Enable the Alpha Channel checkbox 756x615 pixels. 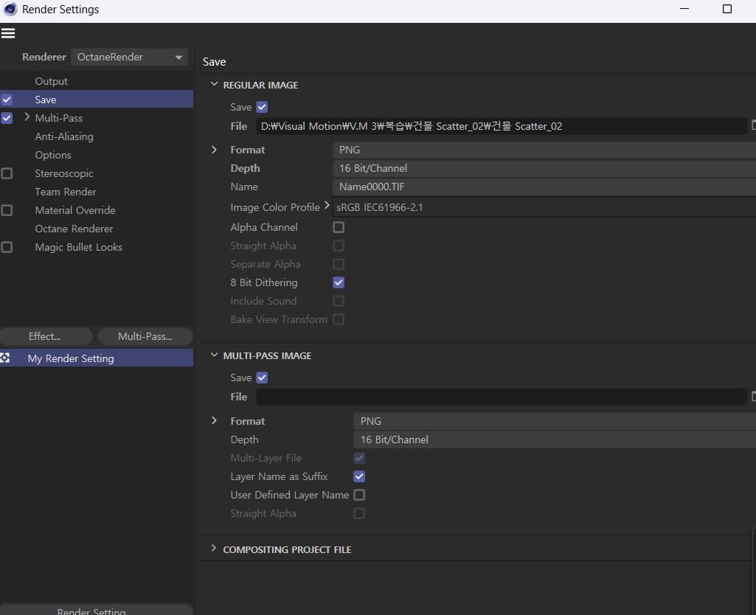coord(339,227)
